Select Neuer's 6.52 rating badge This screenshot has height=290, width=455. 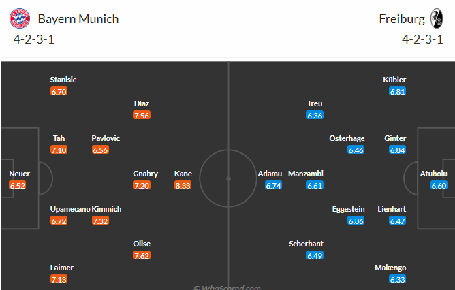click(18, 185)
